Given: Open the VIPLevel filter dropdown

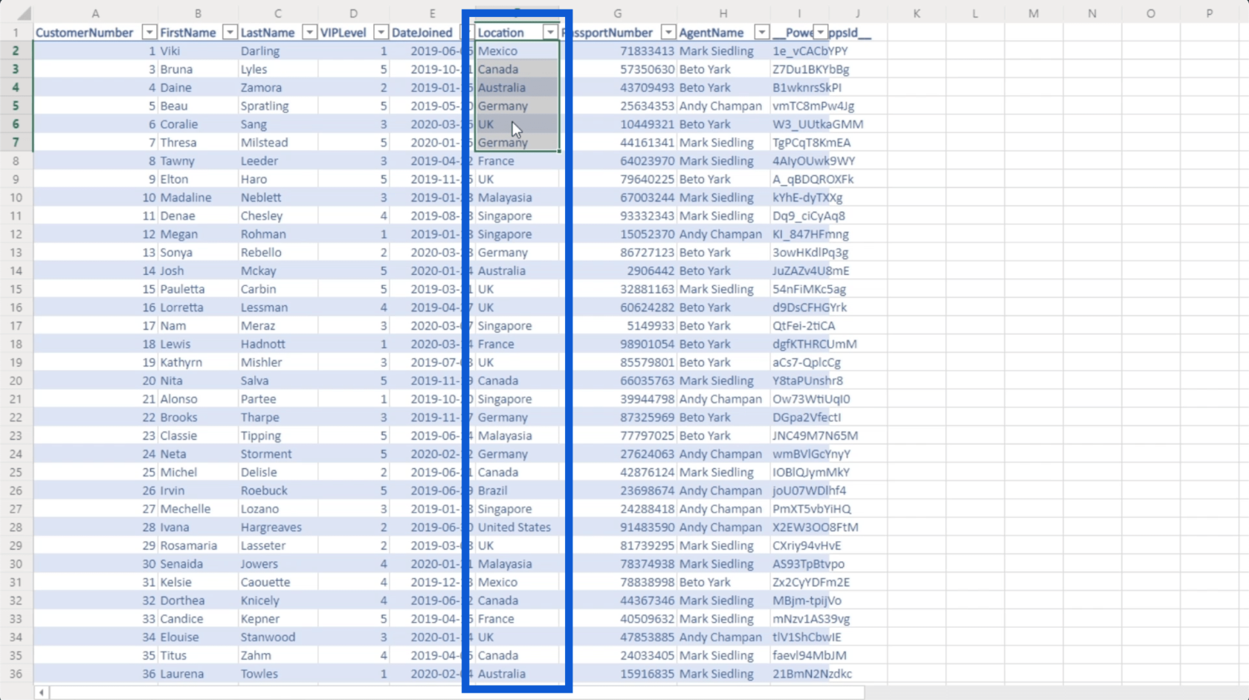Looking at the screenshot, I should [x=381, y=32].
